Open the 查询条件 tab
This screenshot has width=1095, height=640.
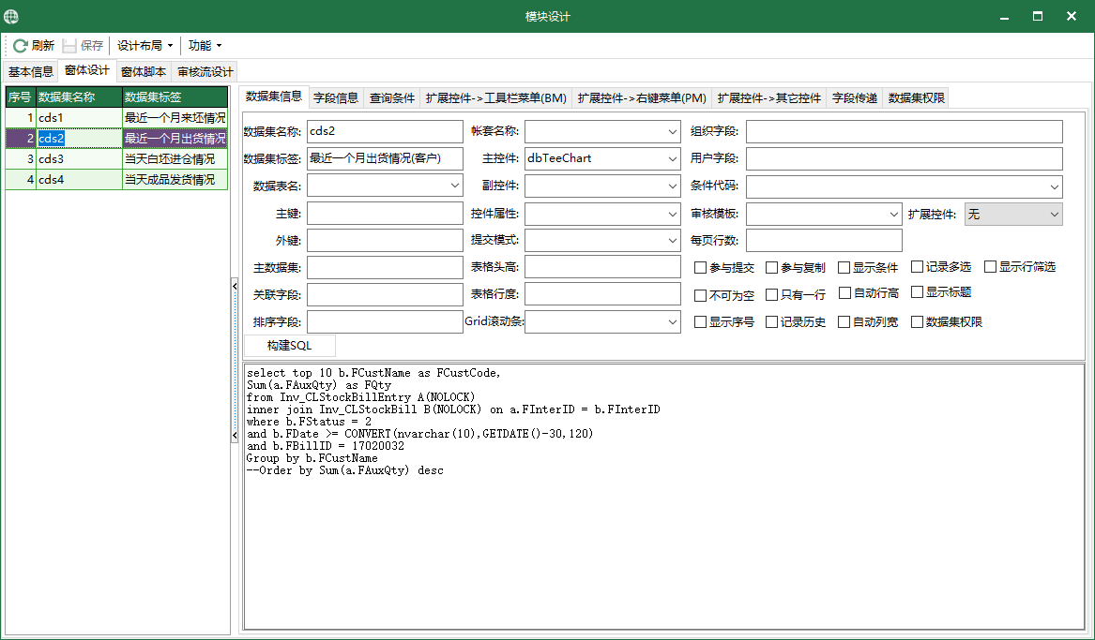pos(392,98)
